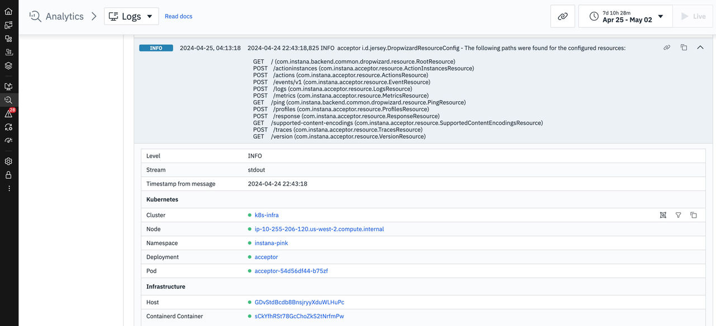Click the POST /logs resource line

point(332,88)
